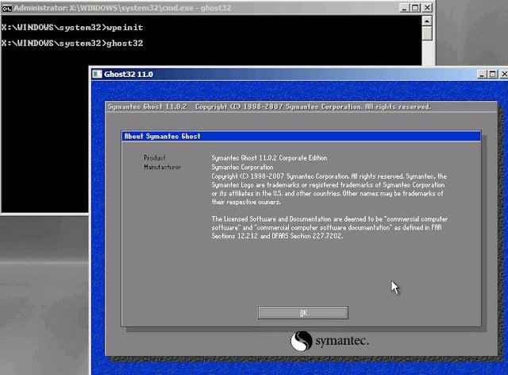Click the ghost32 command line
Screen dimensions: 508x375
point(72,43)
